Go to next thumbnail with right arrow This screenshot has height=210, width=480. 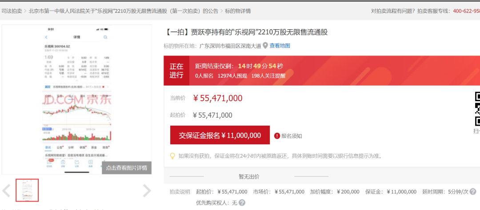tap(147, 191)
